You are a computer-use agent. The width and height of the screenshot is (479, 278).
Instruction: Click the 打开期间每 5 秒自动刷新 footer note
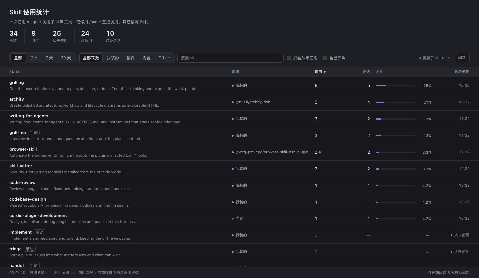point(449,273)
